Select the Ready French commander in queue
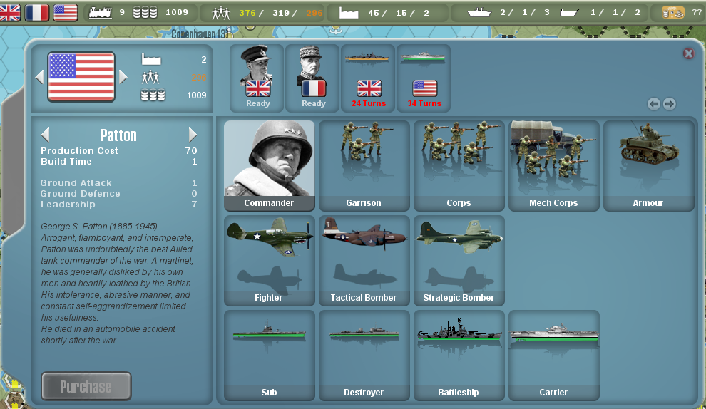Image resolution: width=706 pixels, height=409 pixels. coord(313,78)
